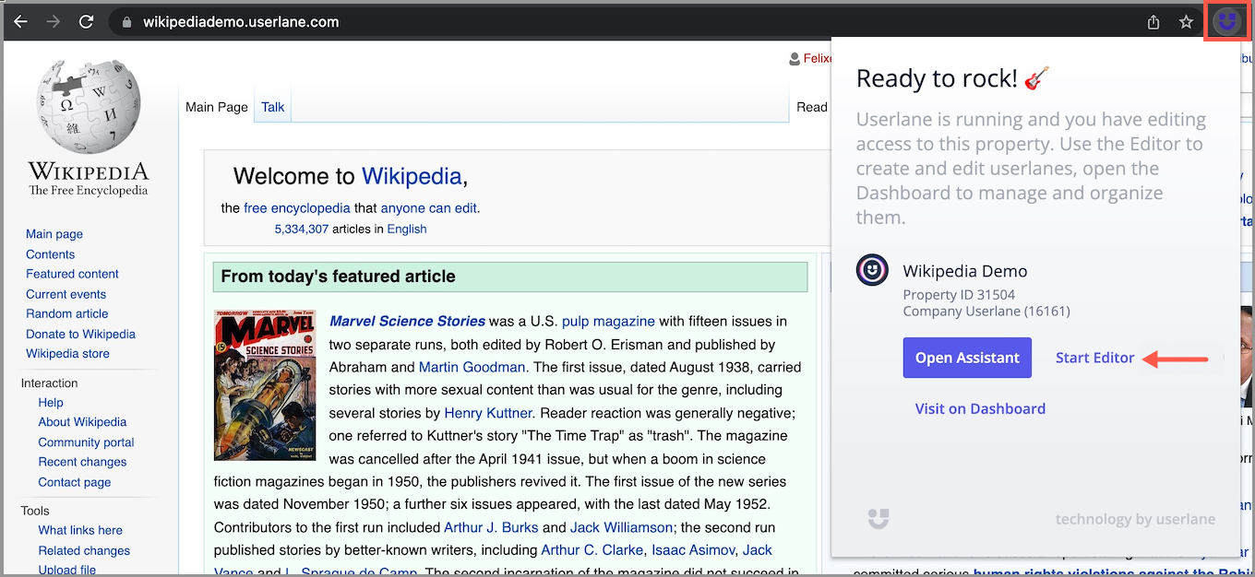The height and width of the screenshot is (577, 1255).
Task: Click the Henry Kuttner link
Action: [488, 413]
